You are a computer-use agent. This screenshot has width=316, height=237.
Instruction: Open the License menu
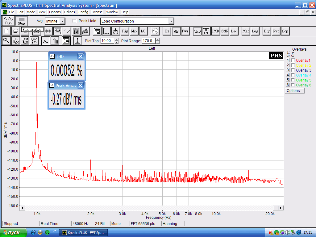click(x=97, y=12)
